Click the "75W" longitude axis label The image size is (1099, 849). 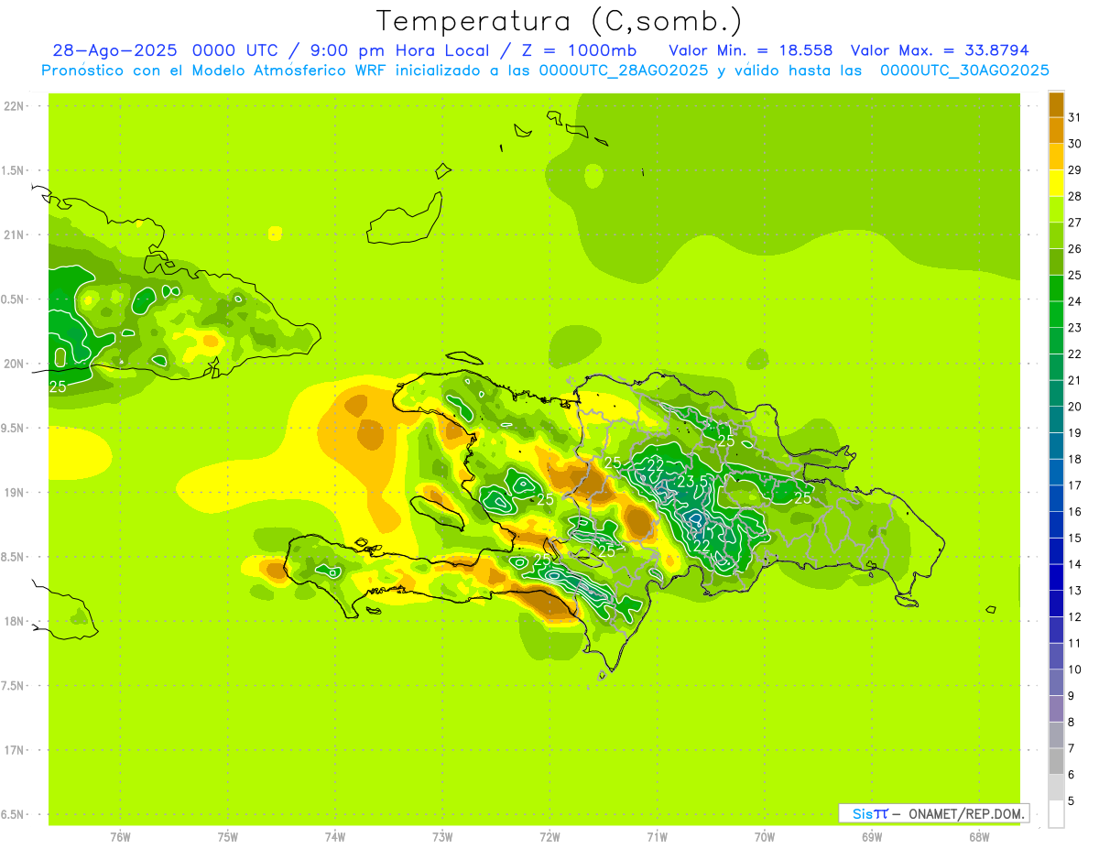coord(228,837)
